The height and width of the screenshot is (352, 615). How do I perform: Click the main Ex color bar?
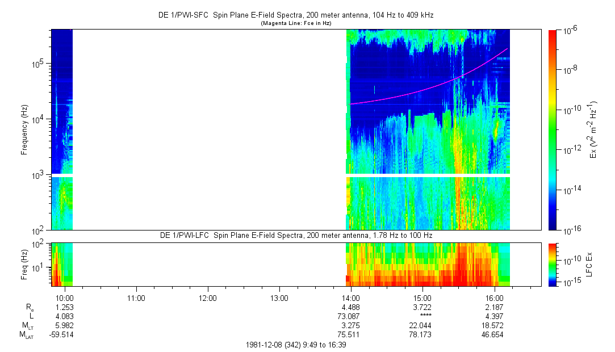click(x=553, y=129)
